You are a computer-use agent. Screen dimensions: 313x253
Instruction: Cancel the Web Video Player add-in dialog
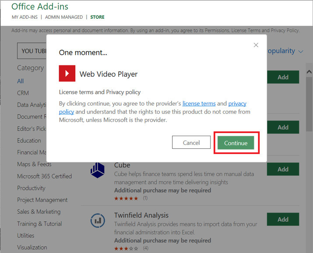tap(191, 142)
